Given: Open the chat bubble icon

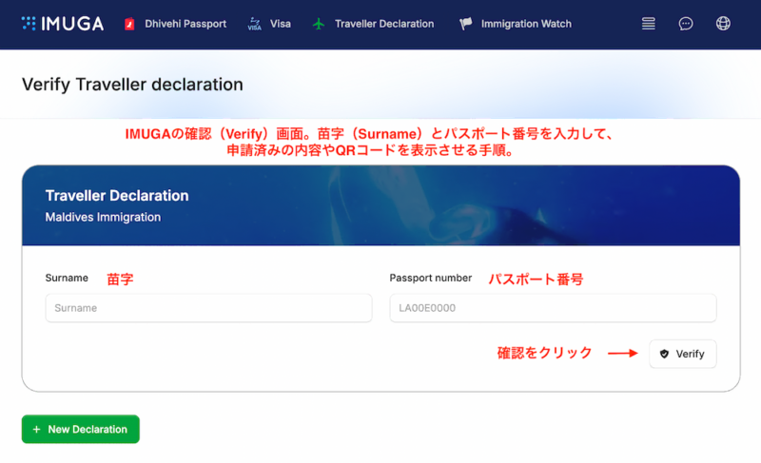Looking at the screenshot, I should 685,23.
